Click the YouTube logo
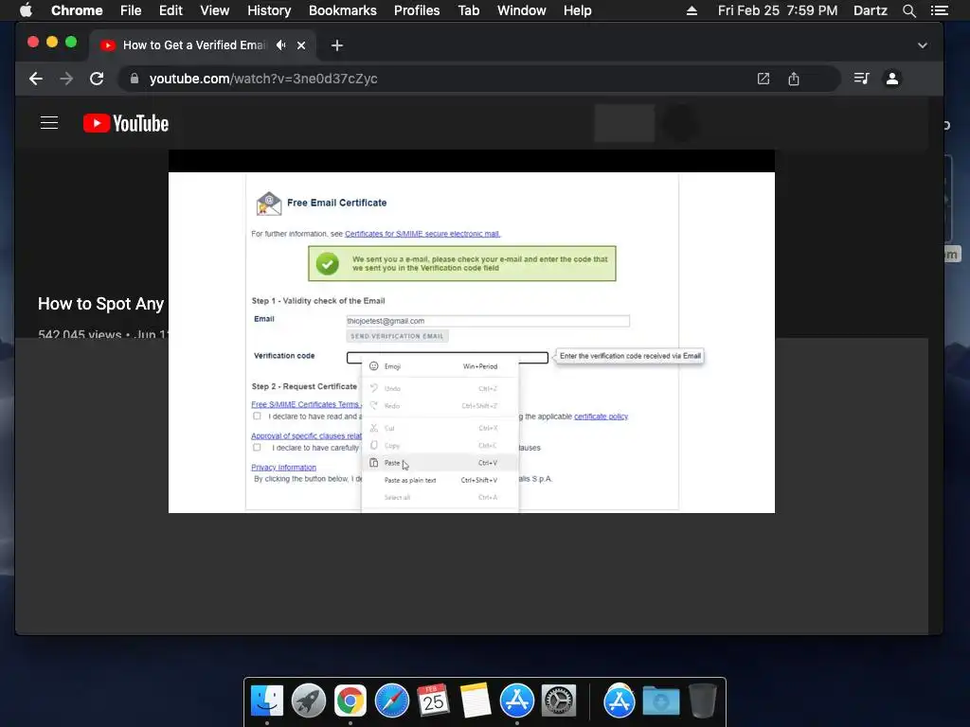 click(x=126, y=123)
